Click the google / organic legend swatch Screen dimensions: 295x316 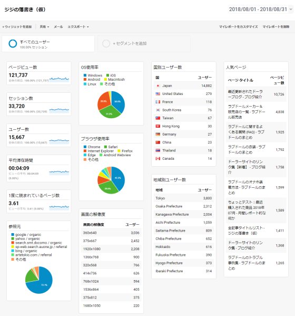click(x=13, y=235)
